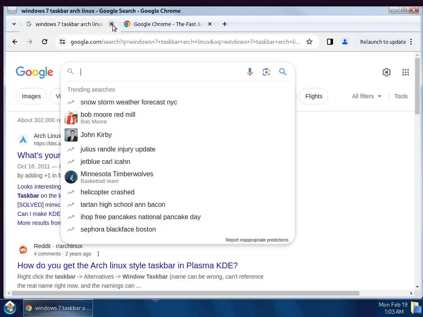This screenshot has height=317, width=423.
Task: Reload the current page
Action: click(x=45, y=42)
